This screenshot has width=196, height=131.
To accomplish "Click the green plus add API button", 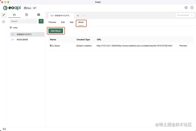I will click(x=41, y=21).
